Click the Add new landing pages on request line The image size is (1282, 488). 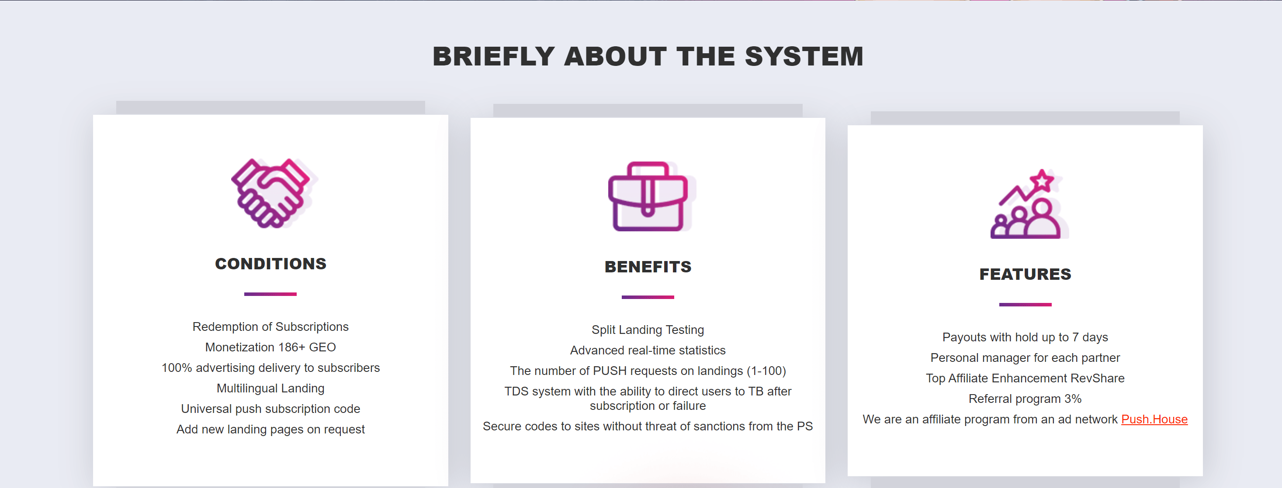(270, 430)
